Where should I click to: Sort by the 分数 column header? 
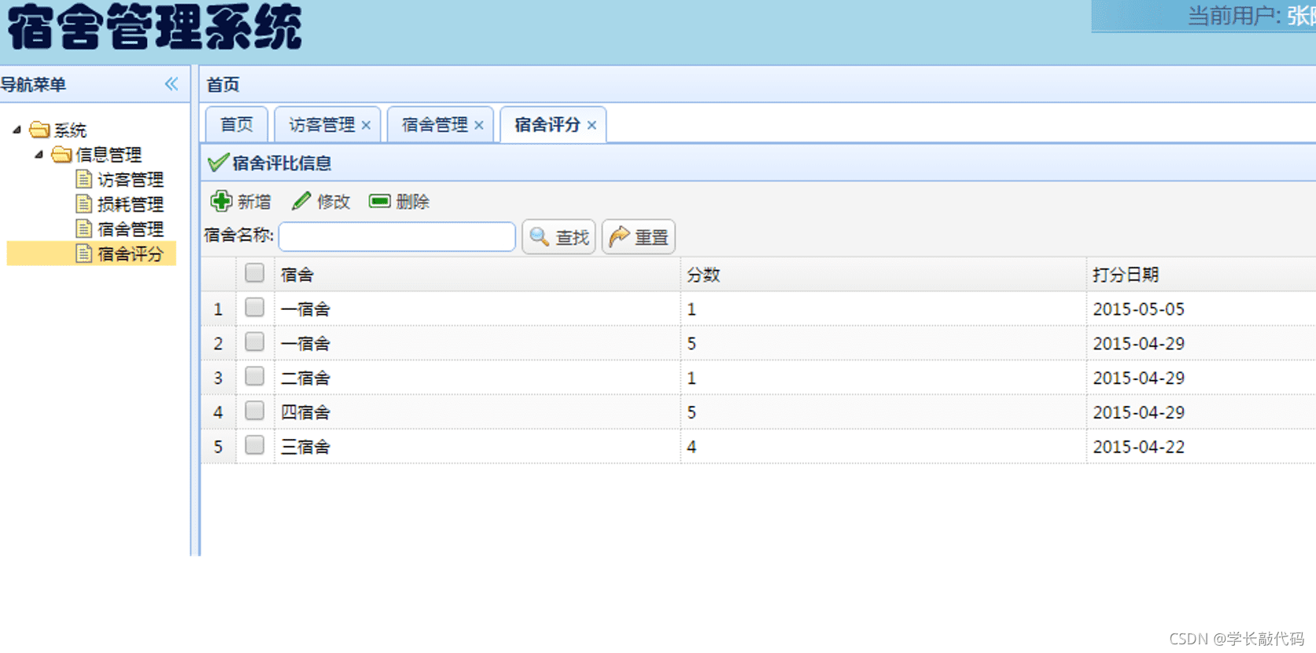(883, 275)
